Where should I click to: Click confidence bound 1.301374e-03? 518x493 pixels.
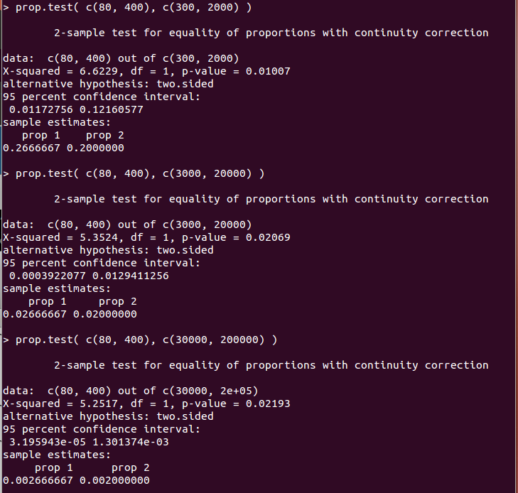(x=131, y=442)
